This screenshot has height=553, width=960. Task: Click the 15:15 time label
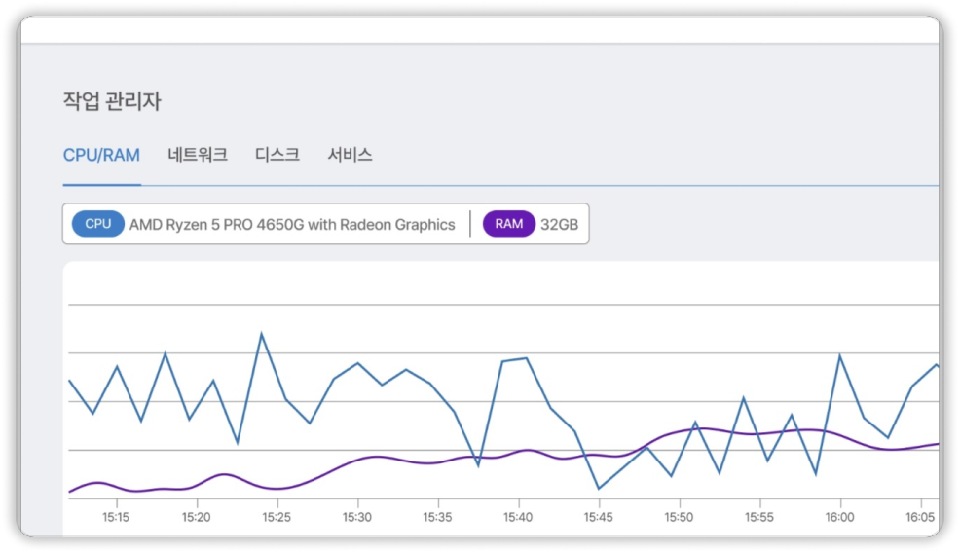coord(116,517)
